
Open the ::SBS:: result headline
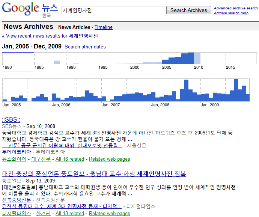pyautogui.click(x=11, y=119)
